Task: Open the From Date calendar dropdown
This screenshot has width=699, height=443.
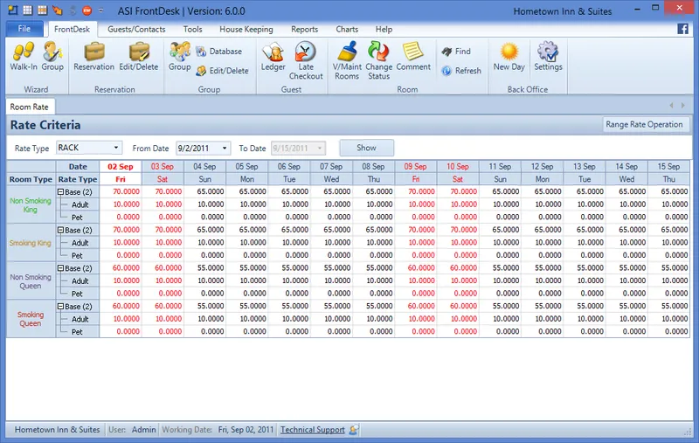Action: [x=225, y=148]
